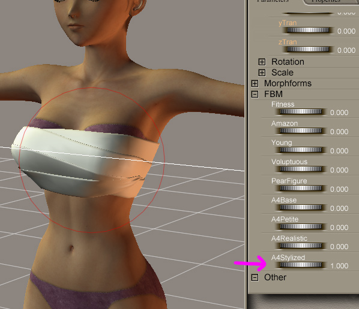Edit the A4Realistic value field
359x309 pixels.
[339, 247]
